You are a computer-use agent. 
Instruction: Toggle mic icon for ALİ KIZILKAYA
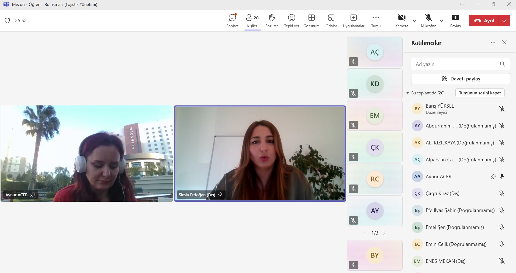[x=502, y=143]
